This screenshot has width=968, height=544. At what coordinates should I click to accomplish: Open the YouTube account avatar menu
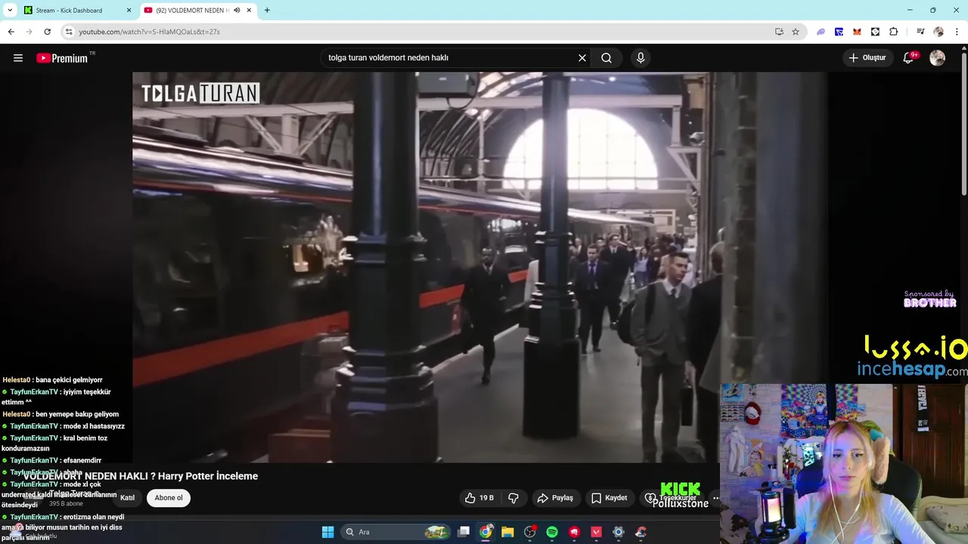tap(937, 58)
